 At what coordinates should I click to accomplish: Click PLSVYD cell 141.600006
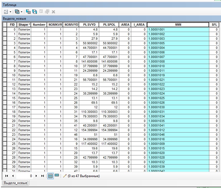(89, 61)
